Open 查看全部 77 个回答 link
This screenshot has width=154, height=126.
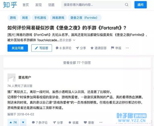[x=77, y=63]
